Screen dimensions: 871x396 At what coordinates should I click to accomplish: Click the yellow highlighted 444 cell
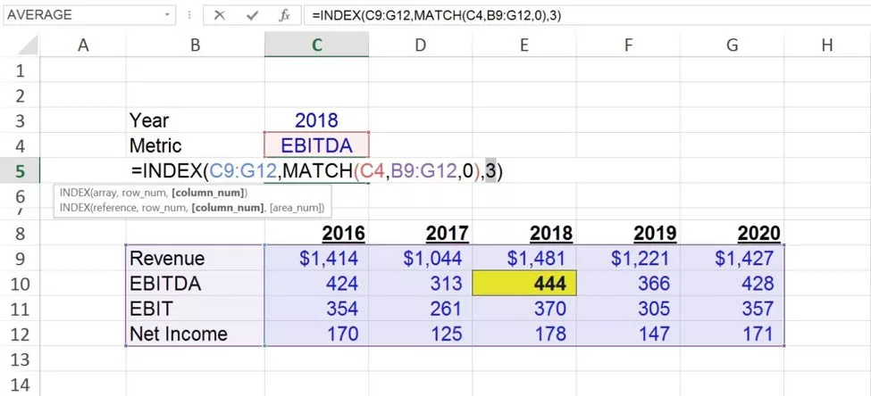pos(524,284)
